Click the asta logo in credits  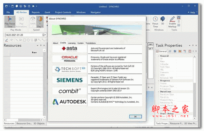(x=70, y=48)
